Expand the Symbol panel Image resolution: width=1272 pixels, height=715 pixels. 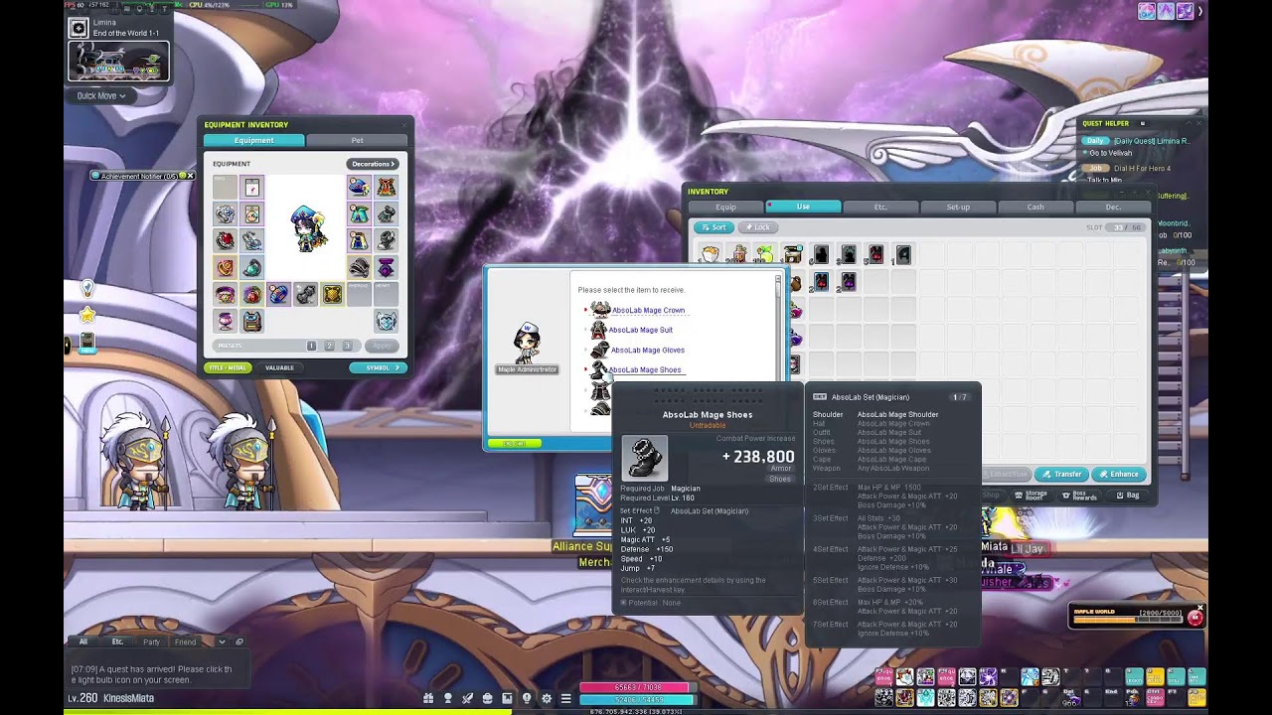pos(378,367)
